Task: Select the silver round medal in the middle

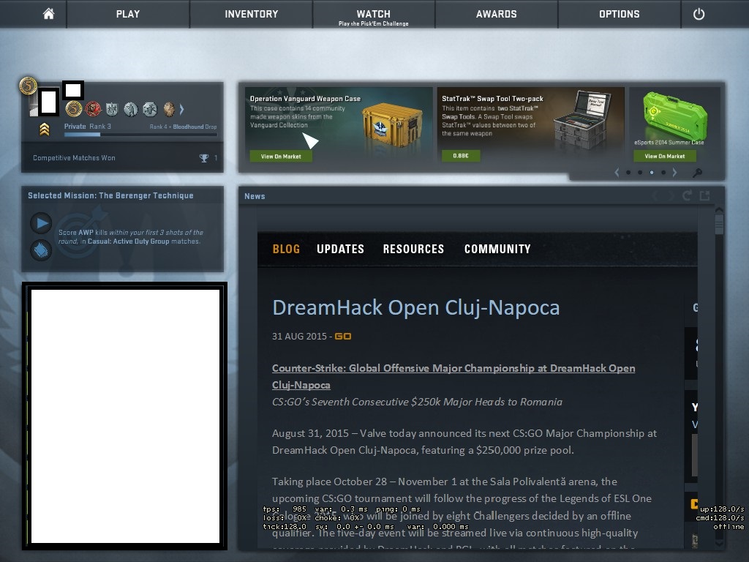Action: pyautogui.click(x=130, y=110)
